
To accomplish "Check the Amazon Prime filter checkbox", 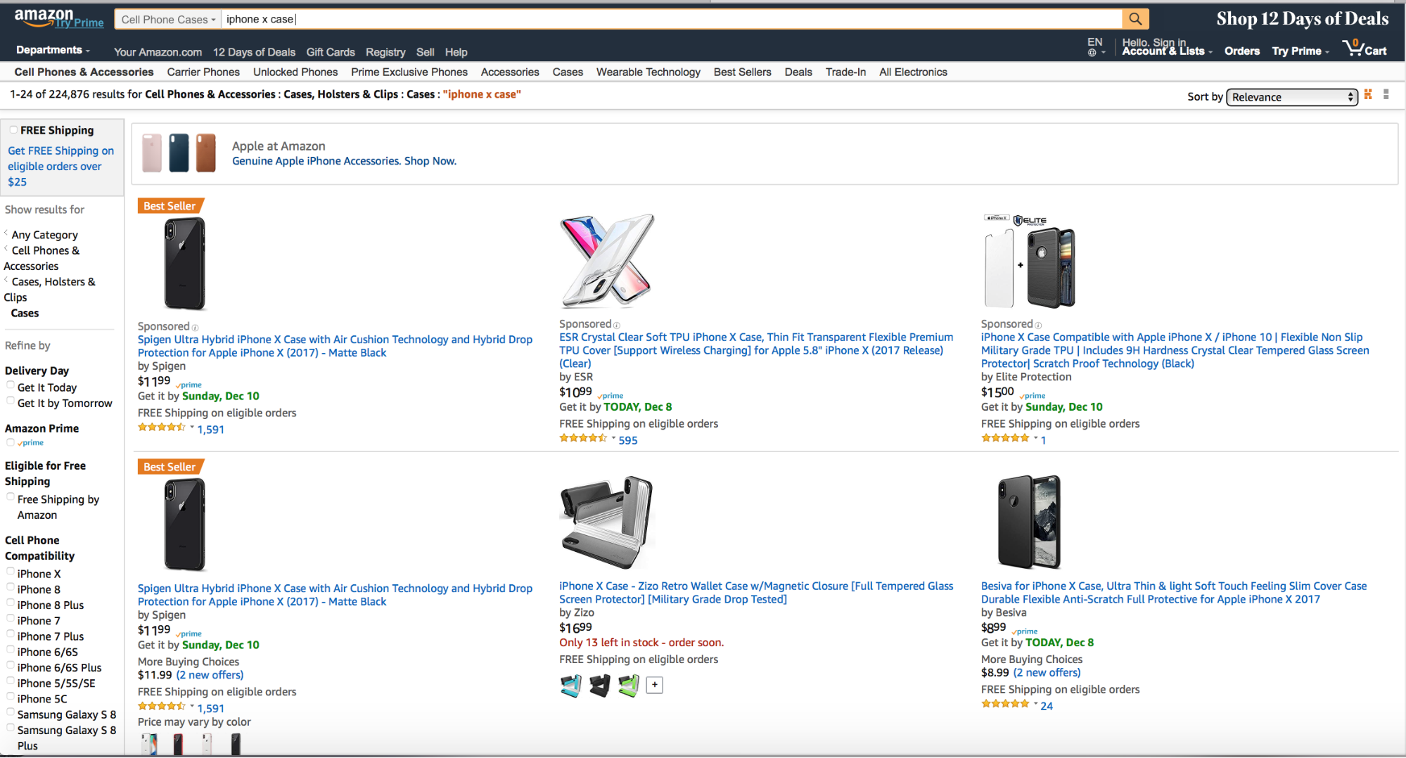I will pyautogui.click(x=11, y=442).
